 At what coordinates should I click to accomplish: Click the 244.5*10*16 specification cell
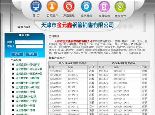click(126, 83)
